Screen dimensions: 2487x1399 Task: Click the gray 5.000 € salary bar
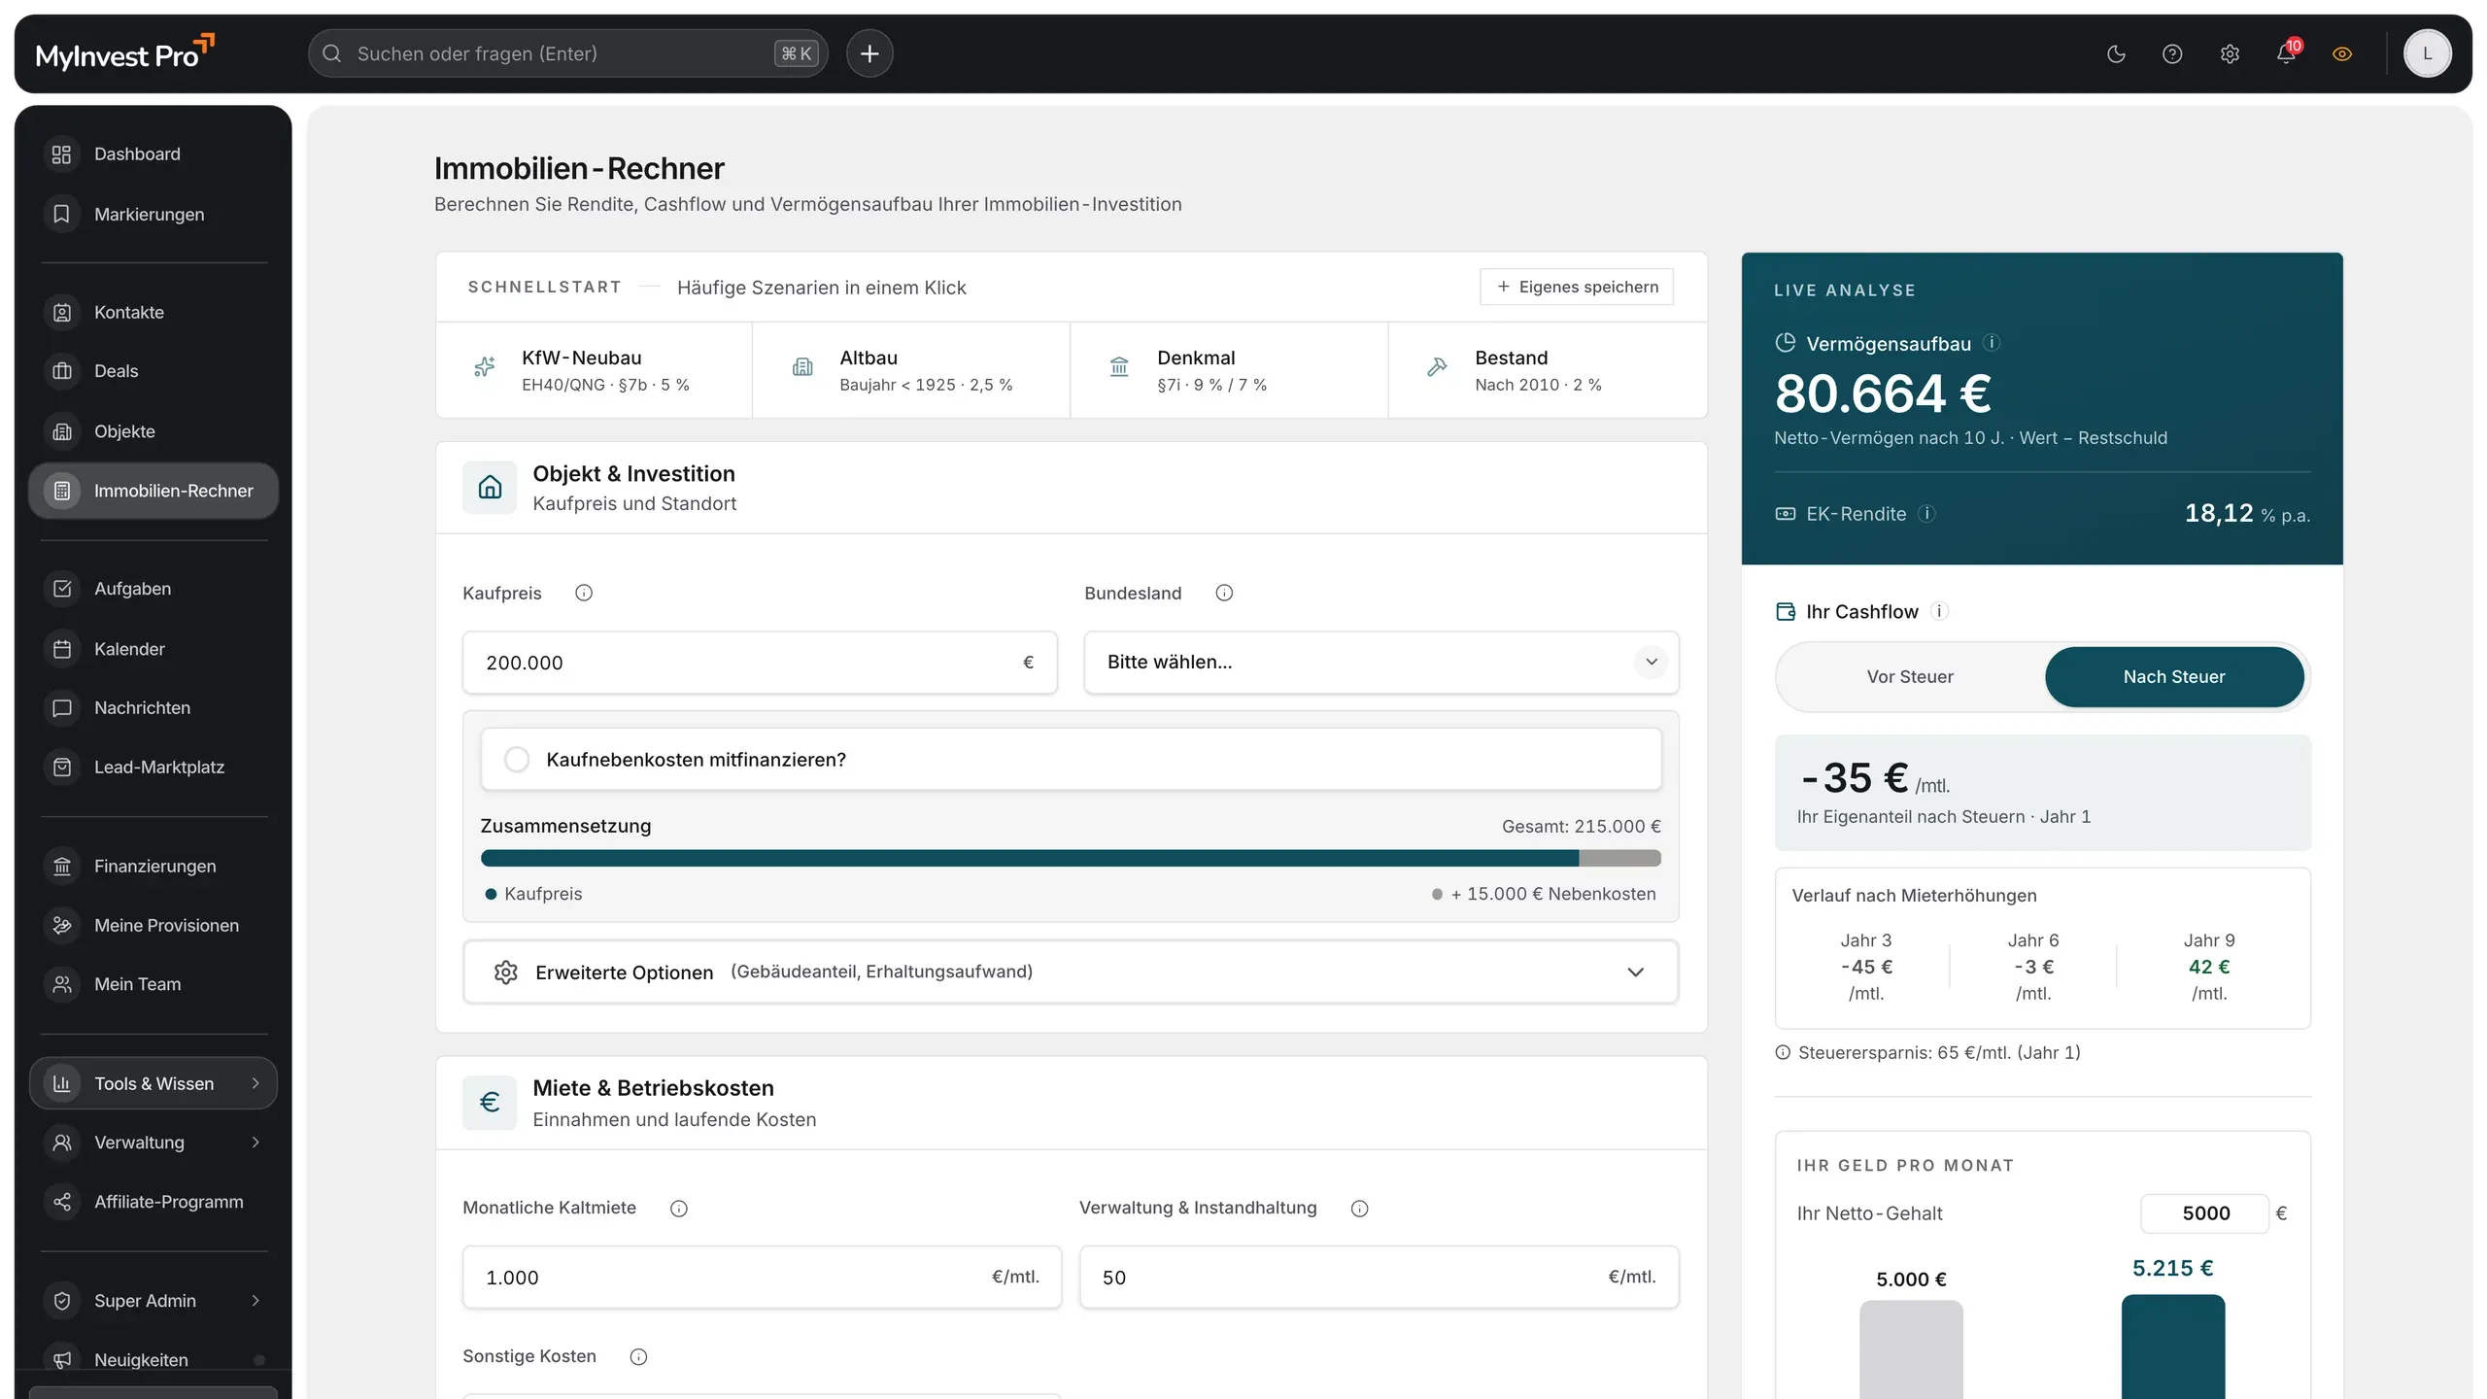pyautogui.click(x=1911, y=1350)
